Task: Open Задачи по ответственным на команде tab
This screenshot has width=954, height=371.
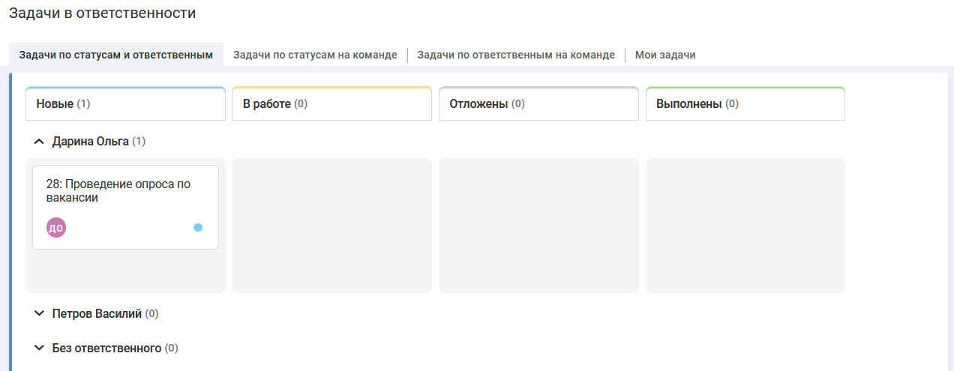Action: [x=516, y=55]
